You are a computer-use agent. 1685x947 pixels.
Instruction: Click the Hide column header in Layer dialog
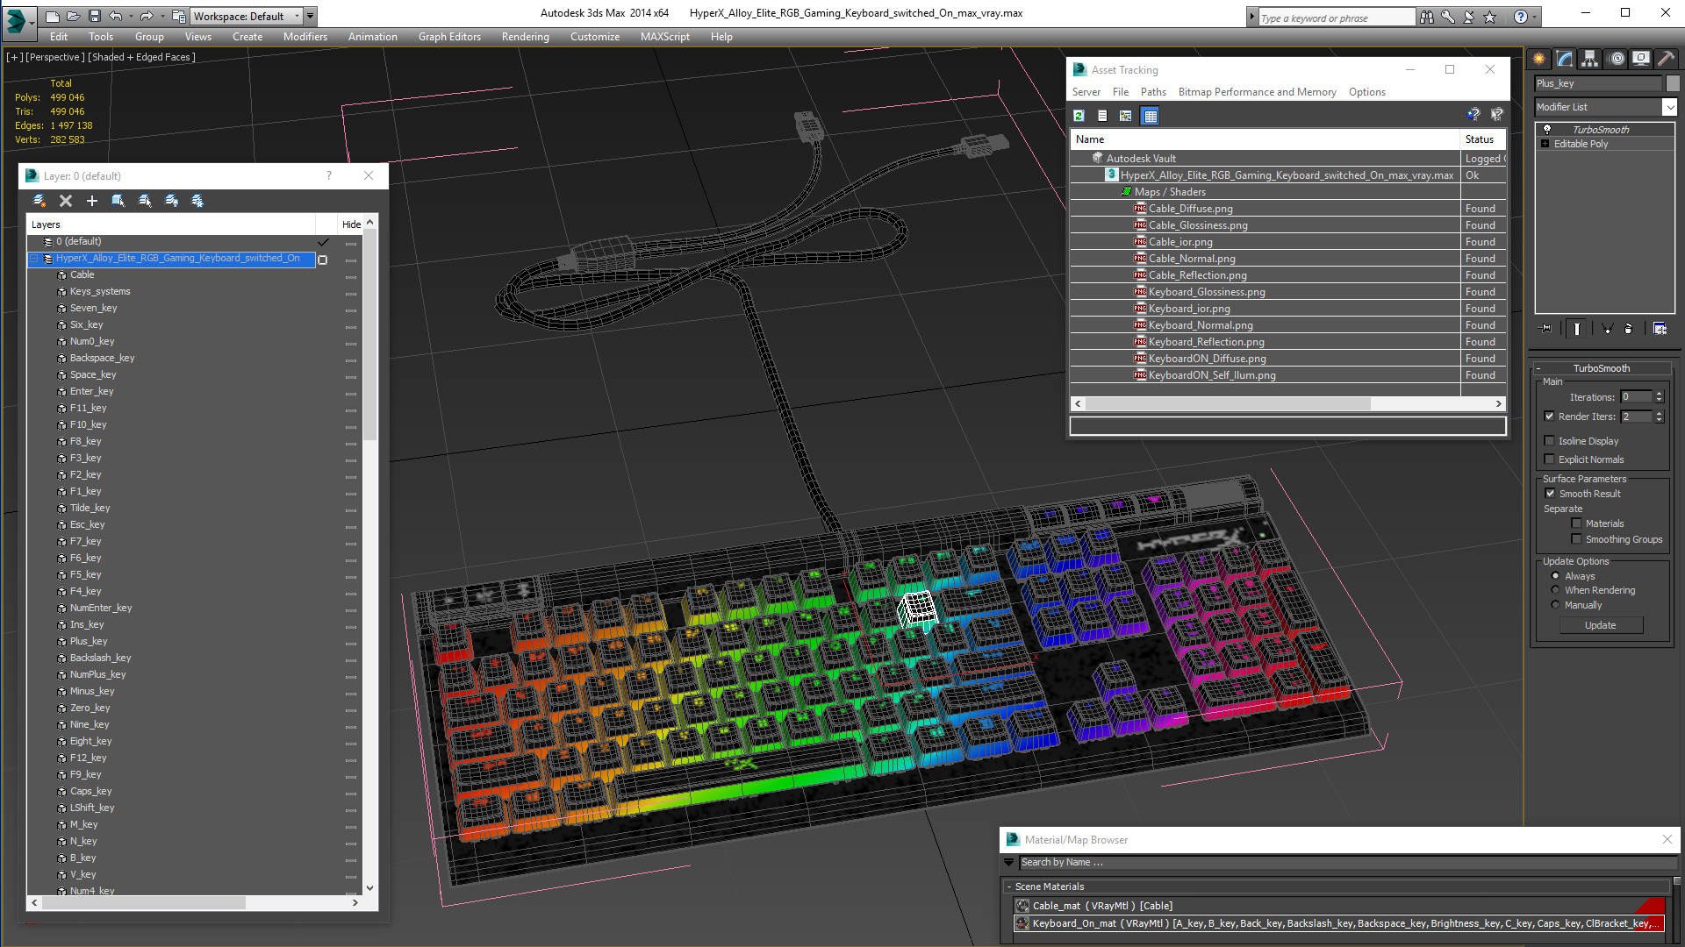click(351, 224)
